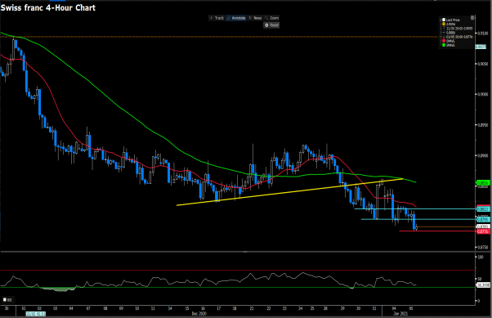Click the RSI value label on axis
492x318 pixels.
[x=483, y=285]
